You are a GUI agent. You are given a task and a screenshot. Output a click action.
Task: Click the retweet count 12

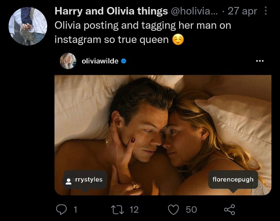pos(134,210)
